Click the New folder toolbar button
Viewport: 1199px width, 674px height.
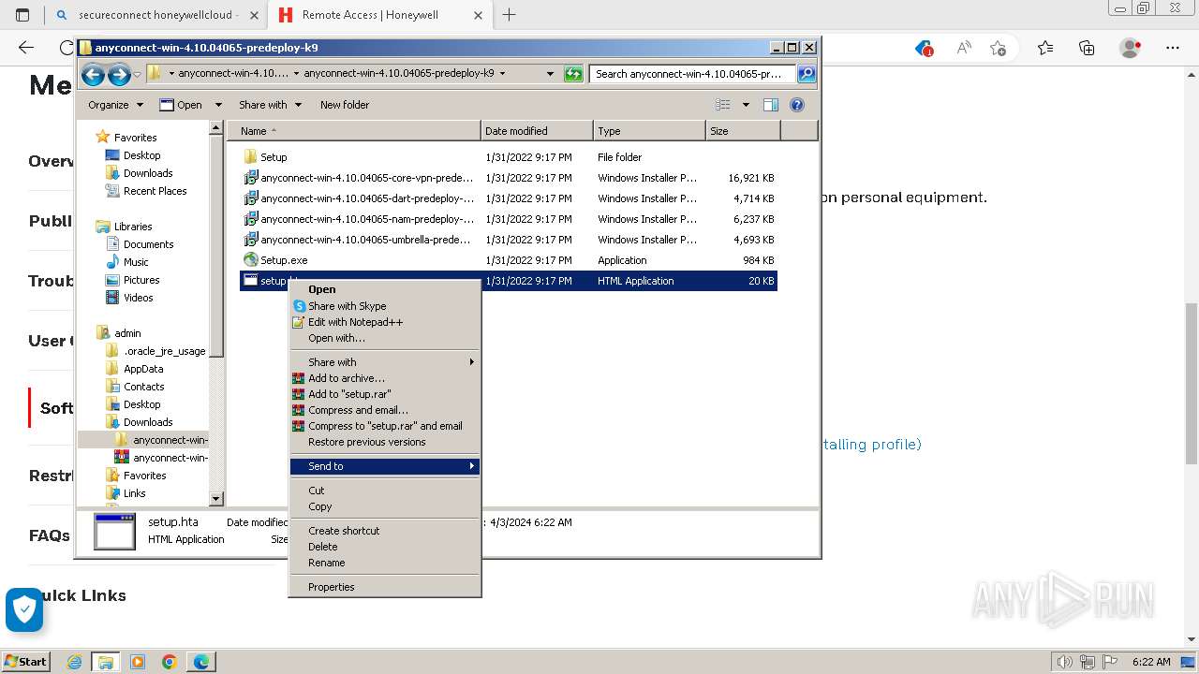(345, 105)
